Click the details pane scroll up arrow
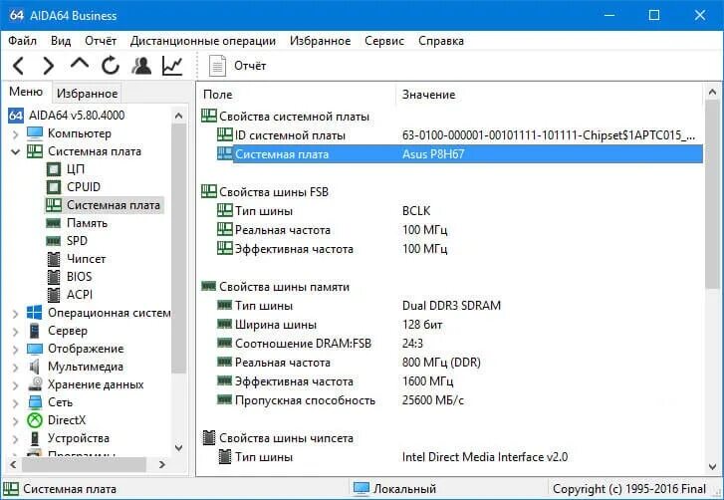724x500 pixels. pyautogui.click(x=712, y=92)
